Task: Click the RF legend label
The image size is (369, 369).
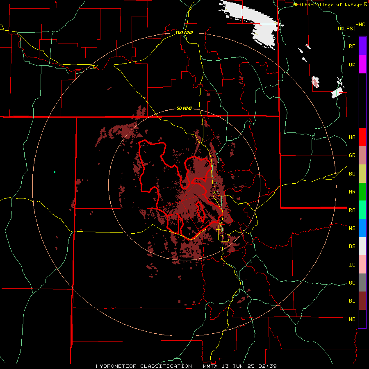Action: (352, 46)
